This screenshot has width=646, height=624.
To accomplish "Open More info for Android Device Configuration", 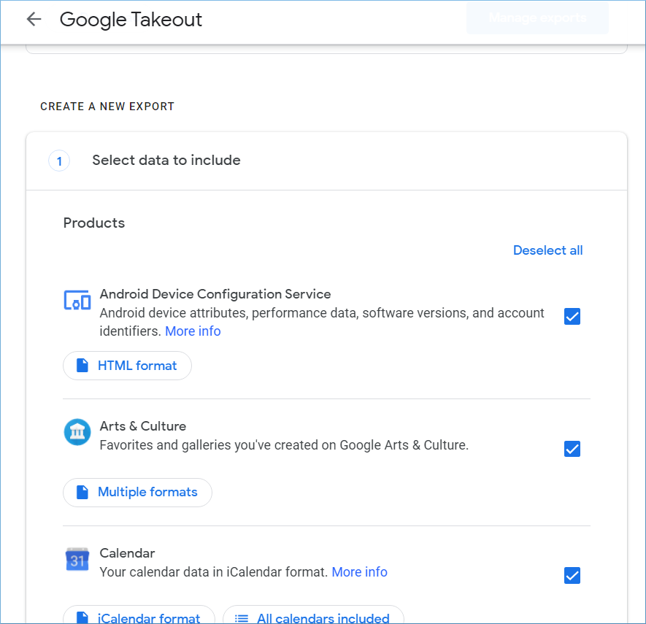I will click(x=193, y=331).
